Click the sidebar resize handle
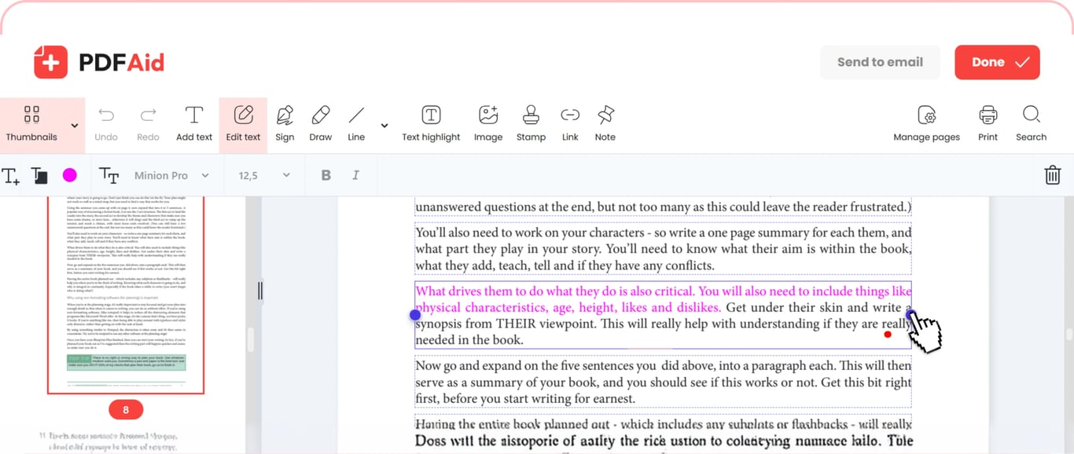The image size is (1074, 454). pyautogui.click(x=260, y=291)
